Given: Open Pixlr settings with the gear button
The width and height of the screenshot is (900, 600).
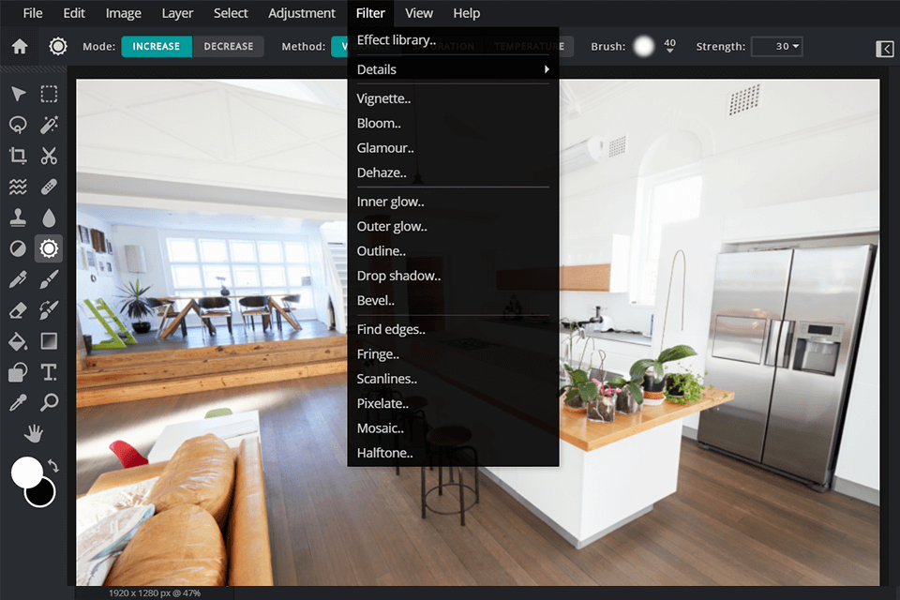Looking at the screenshot, I should click(x=57, y=45).
